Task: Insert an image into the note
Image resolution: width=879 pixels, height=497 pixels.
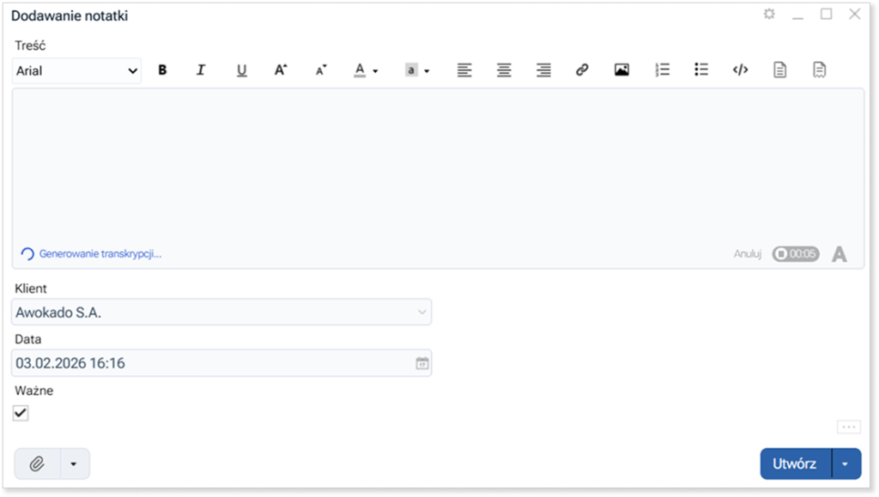Action: pyautogui.click(x=621, y=70)
